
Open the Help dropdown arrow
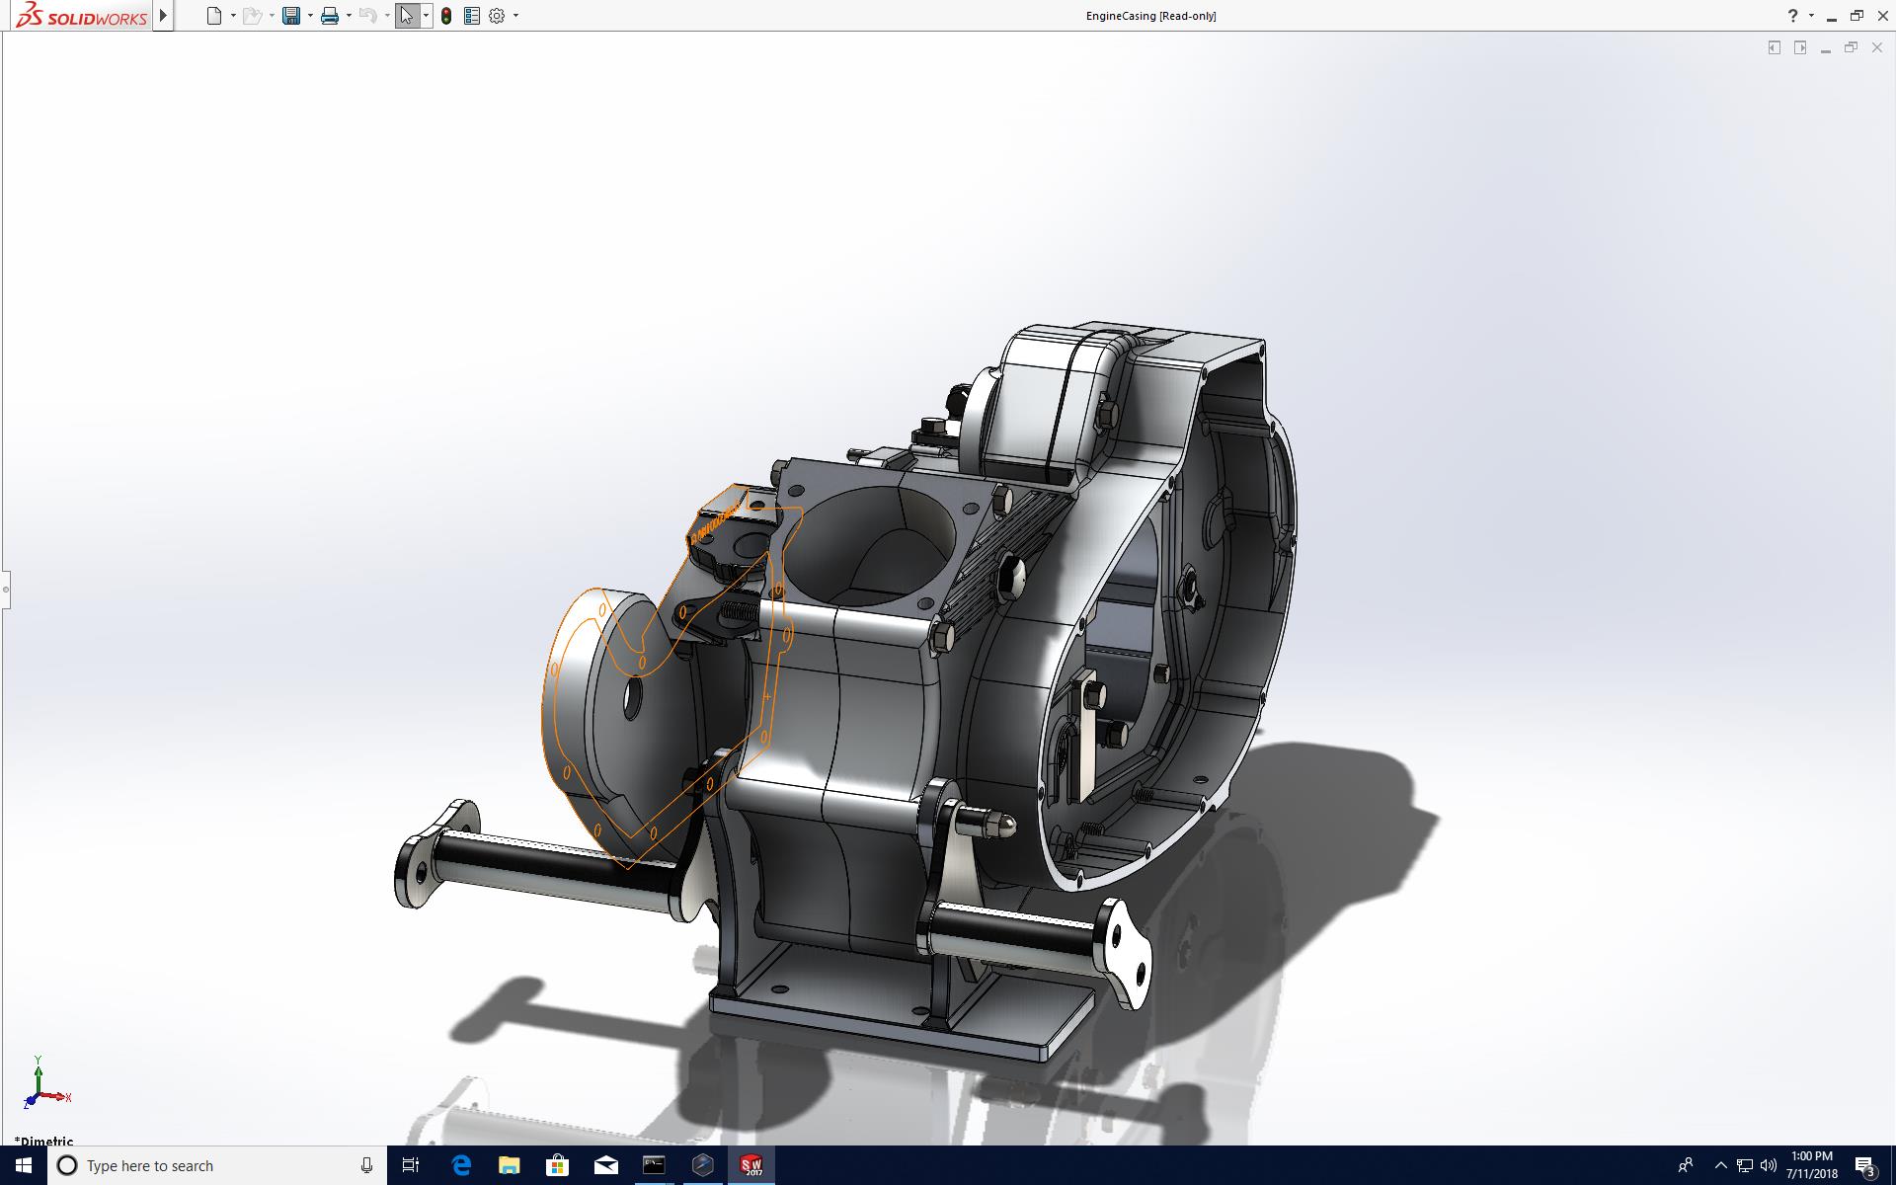tap(1811, 16)
